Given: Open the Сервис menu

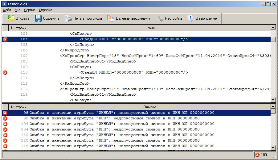Looking at the screenshot, I should point(30,10).
